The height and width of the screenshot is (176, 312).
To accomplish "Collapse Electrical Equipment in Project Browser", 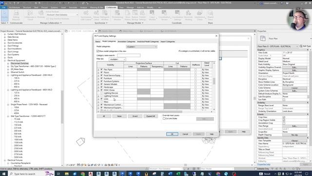I will [5, 61].
